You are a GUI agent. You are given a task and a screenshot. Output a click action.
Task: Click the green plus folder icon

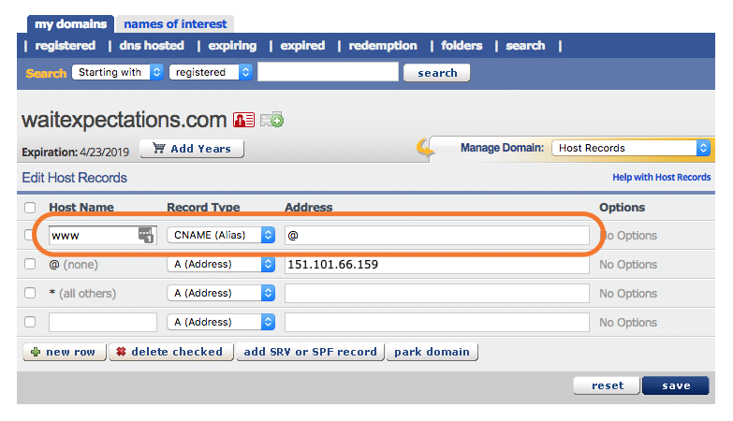click(272, 120)
